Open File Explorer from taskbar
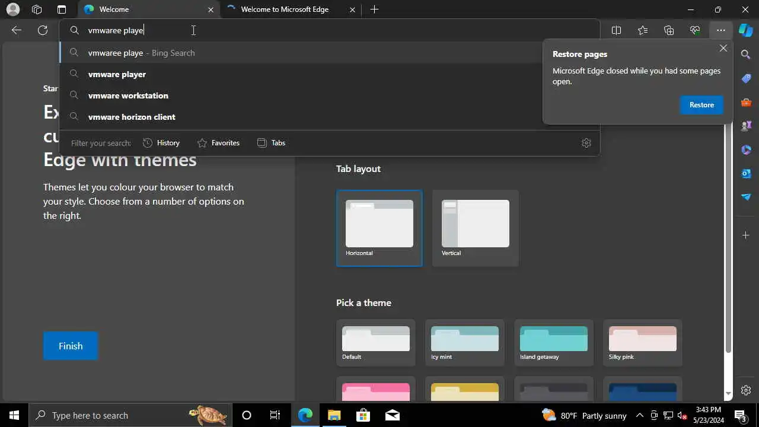The image size is (759, 427). click(x=334, y=415)
